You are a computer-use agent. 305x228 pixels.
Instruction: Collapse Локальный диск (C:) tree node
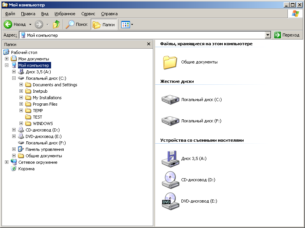[14, 78]
